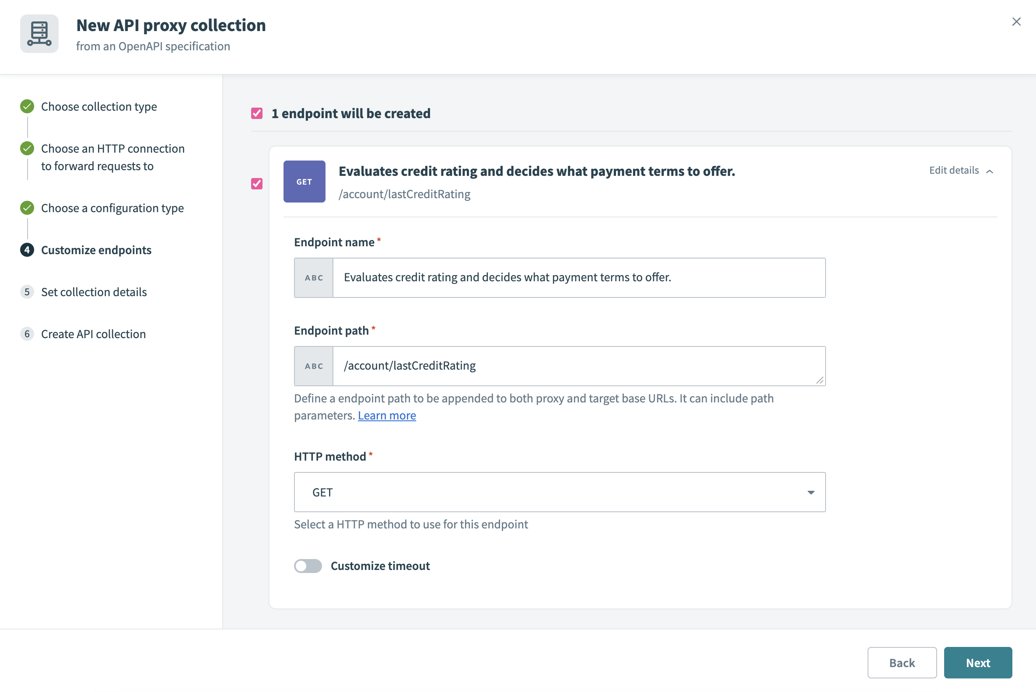Uncheck the '1 endpoint will be created' checkbox
1036x692 pixels.
257,113
